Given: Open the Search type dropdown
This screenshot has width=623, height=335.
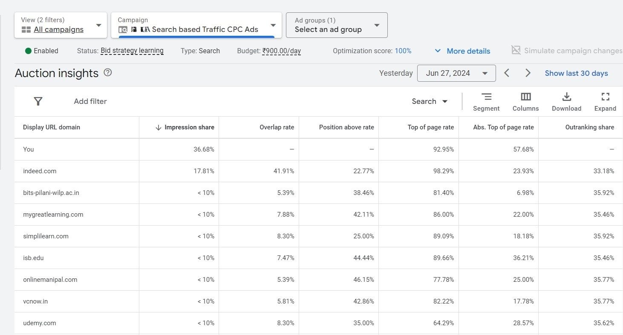Looking at the screenshot, I should (x=430, y=101).
